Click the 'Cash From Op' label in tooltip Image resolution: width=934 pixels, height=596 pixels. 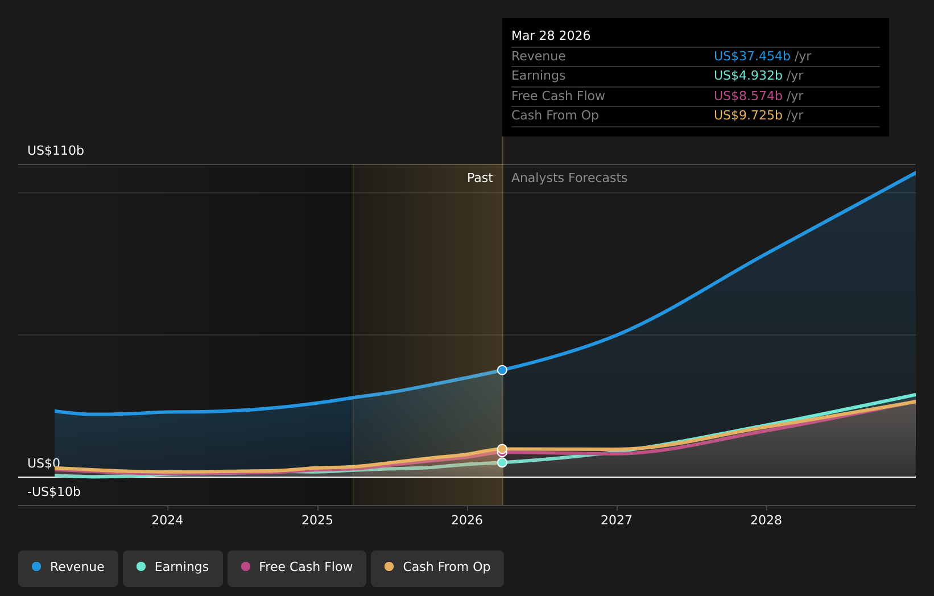tap(555, 115)
